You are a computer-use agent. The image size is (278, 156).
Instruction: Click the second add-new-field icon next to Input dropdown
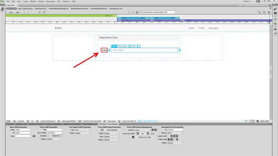(x=156, y=130)
